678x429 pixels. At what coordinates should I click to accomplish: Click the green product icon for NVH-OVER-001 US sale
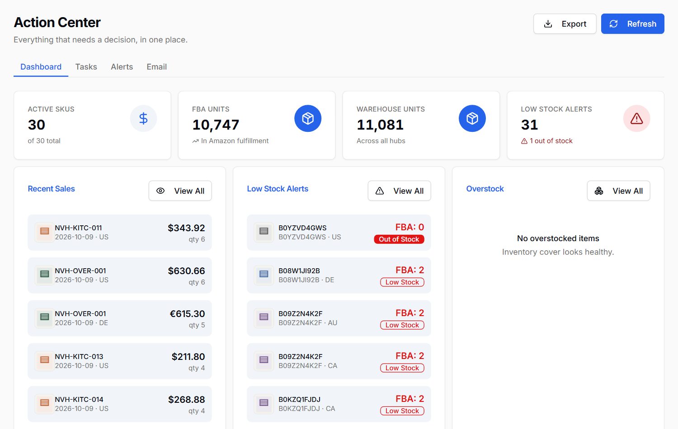pos(44,275)
